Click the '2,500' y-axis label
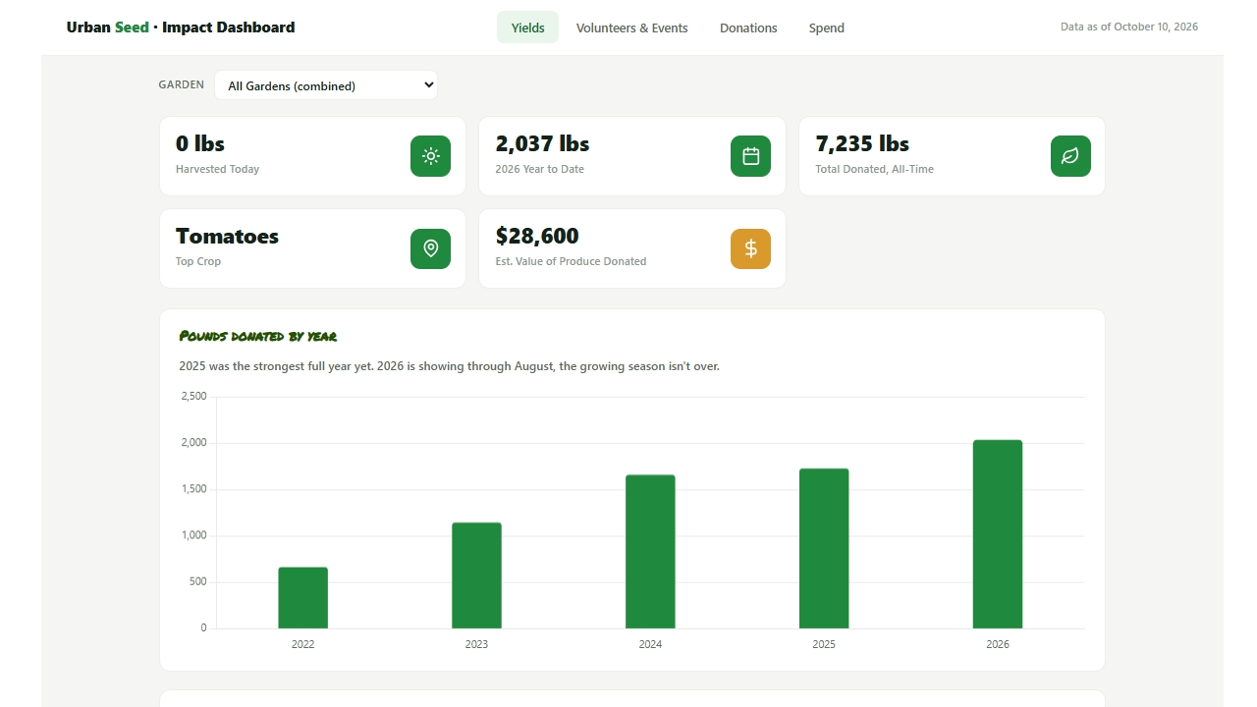 click(x=194, y=396)
